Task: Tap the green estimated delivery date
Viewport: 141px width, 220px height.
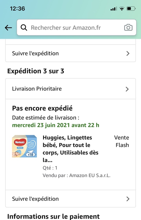Action: point(56,125)
